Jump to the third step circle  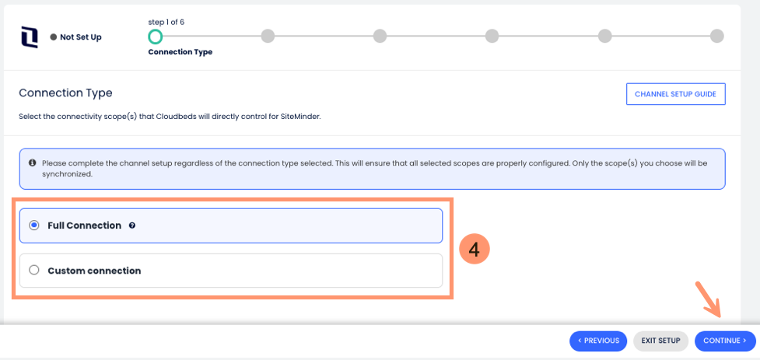[380, 36]
